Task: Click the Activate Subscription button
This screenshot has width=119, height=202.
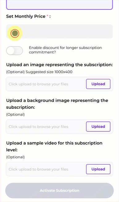Action: click(x=59, y=191)
